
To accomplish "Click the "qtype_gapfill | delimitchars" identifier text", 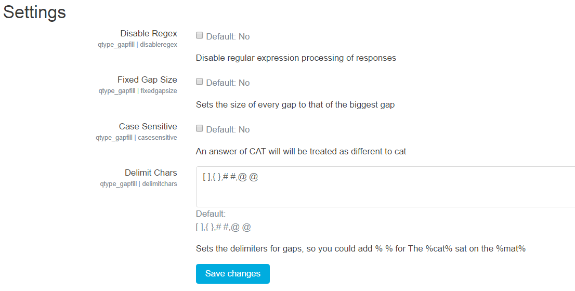I will 138,183.
